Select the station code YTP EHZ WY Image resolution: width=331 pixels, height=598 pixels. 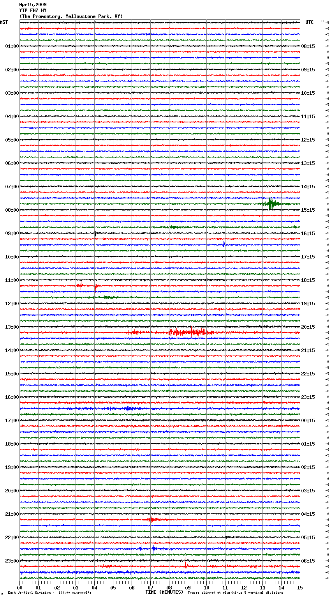(33, 11)
